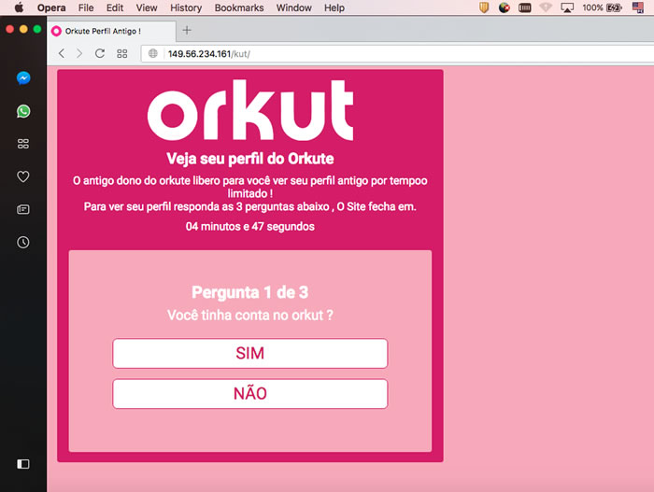Viewport: 654px width, 492px height.
Task: Open the File menu
Action: (x=86, y=7)
